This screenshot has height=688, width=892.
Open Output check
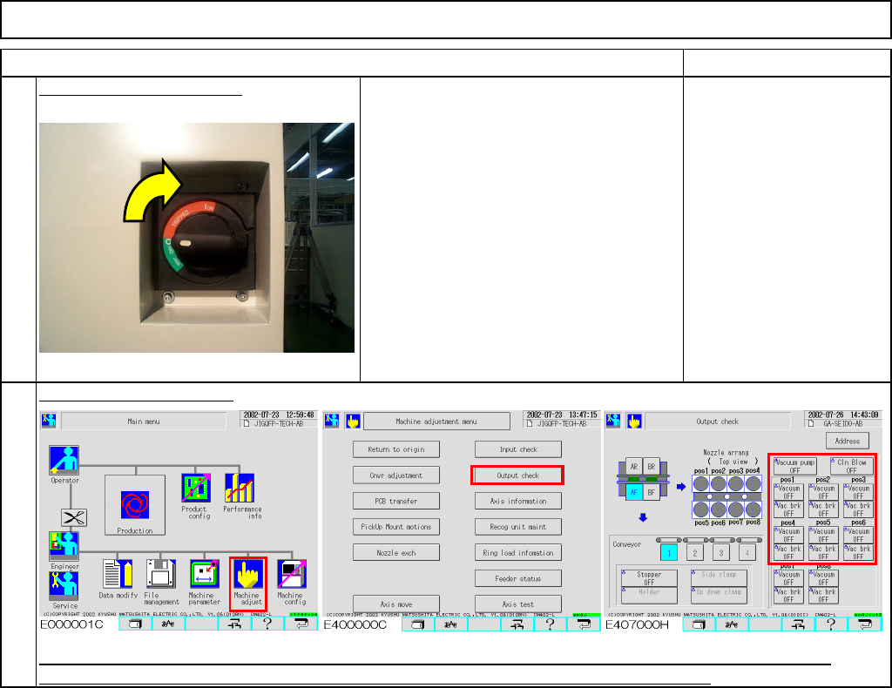click(x=517, y=476)
